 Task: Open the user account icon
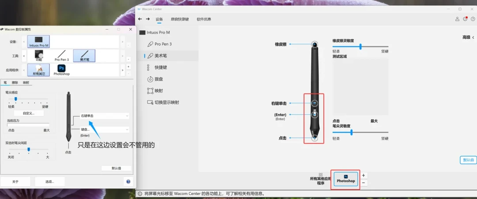[x=457, y=19]
